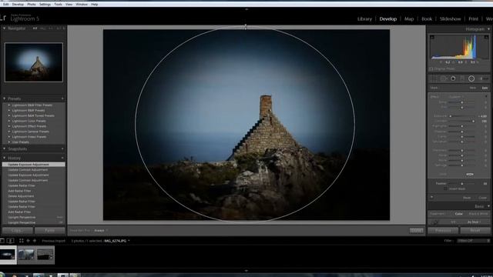Switch to the Library module

point(364,18)
